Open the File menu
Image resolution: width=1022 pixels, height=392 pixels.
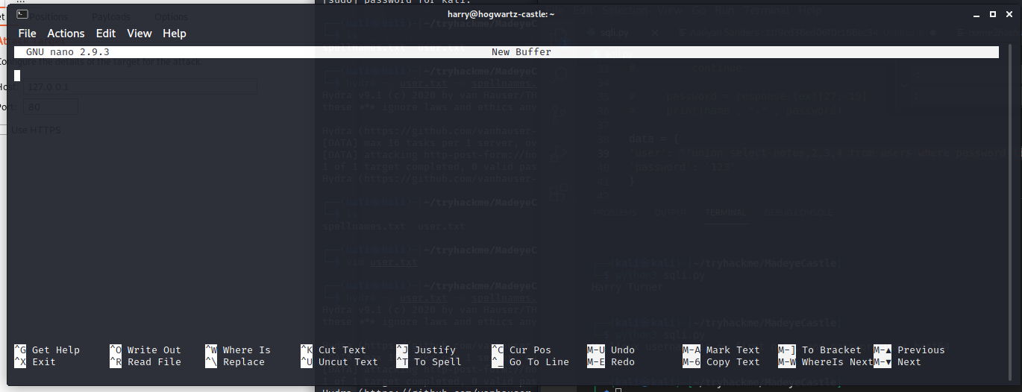click(27, 34)
